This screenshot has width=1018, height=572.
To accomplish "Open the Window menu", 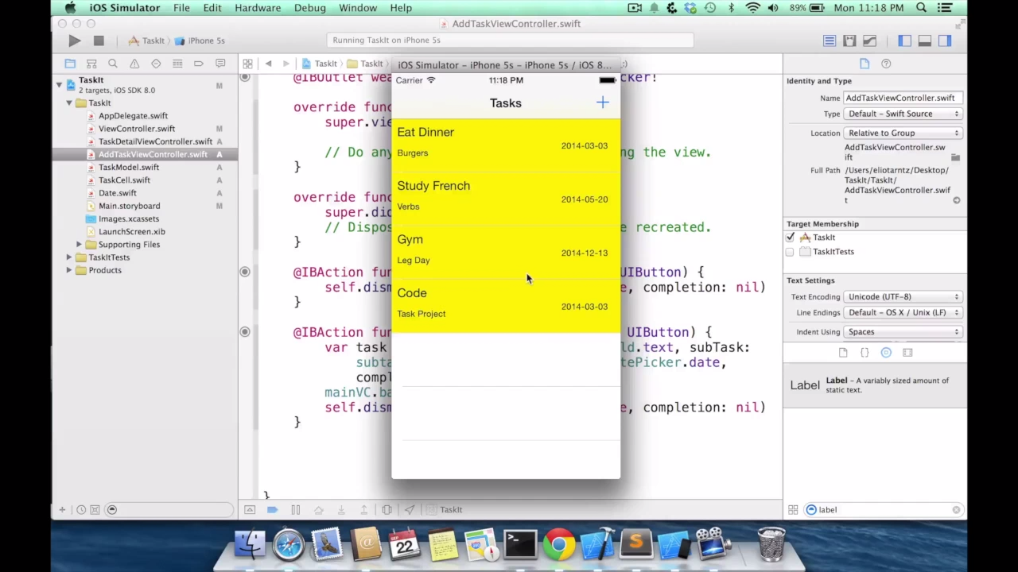I will click(358, 8).
